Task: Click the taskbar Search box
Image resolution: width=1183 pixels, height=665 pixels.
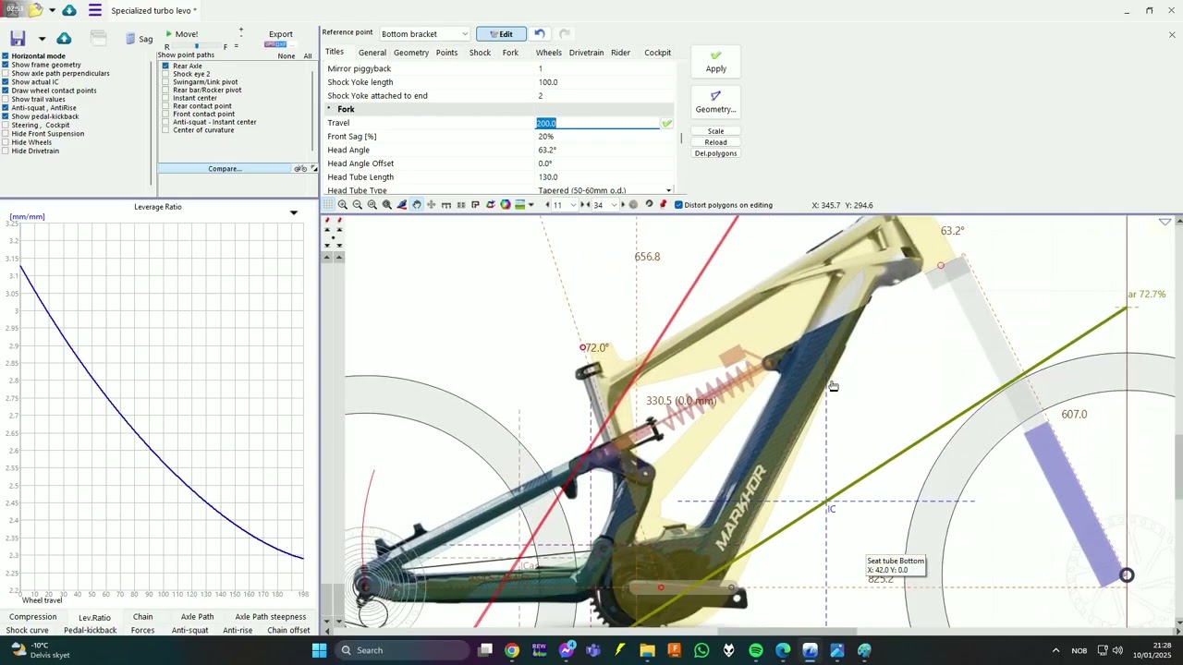Action: [x=402, y=650]
